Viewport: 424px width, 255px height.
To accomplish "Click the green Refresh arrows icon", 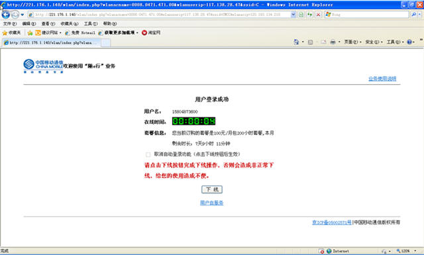I will coord(309,15).
